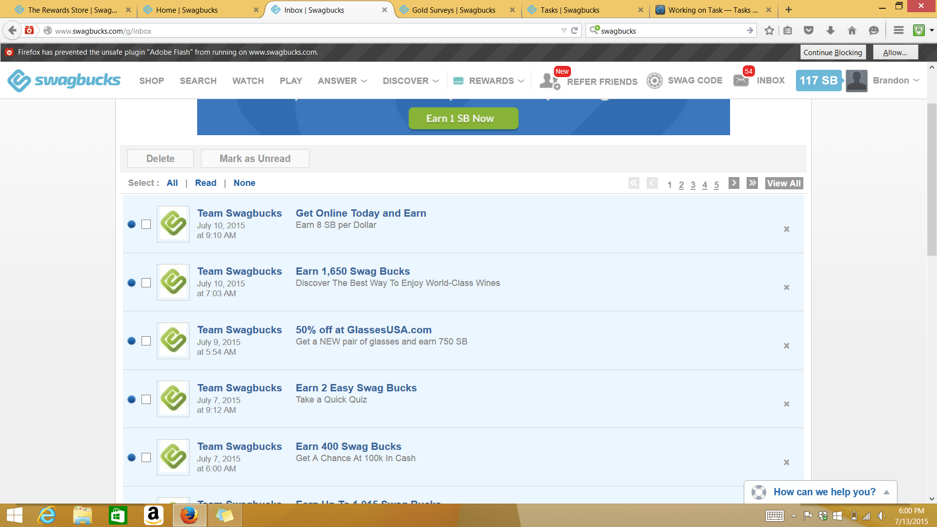The image size is (937, 527).
Task: Remove the 'Earn 1,650 Swag Bucks' message
Action: point(787,287)
